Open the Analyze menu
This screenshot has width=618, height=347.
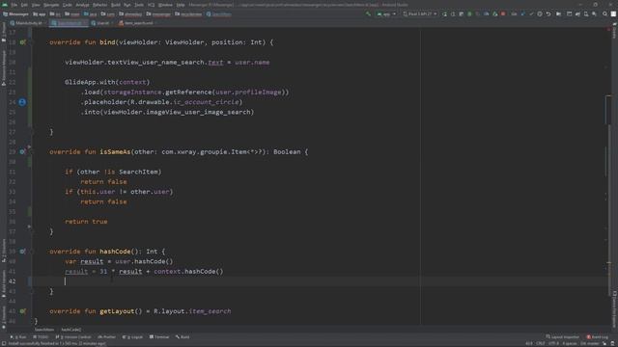[82, 5]
